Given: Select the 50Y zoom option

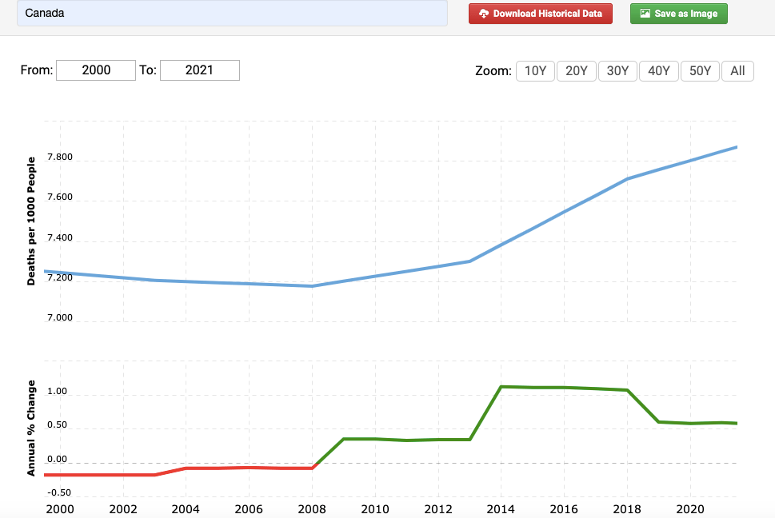Looking at the screenshot, I should click(x=700, y=70).
